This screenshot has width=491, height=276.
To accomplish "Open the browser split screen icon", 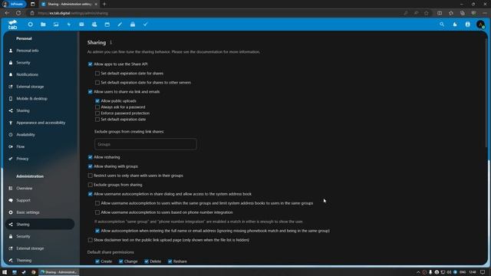I will [440, 13].
